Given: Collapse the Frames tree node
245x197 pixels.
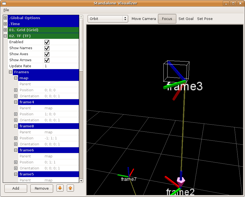Looking at the screenshot, I should coord(10,72).
